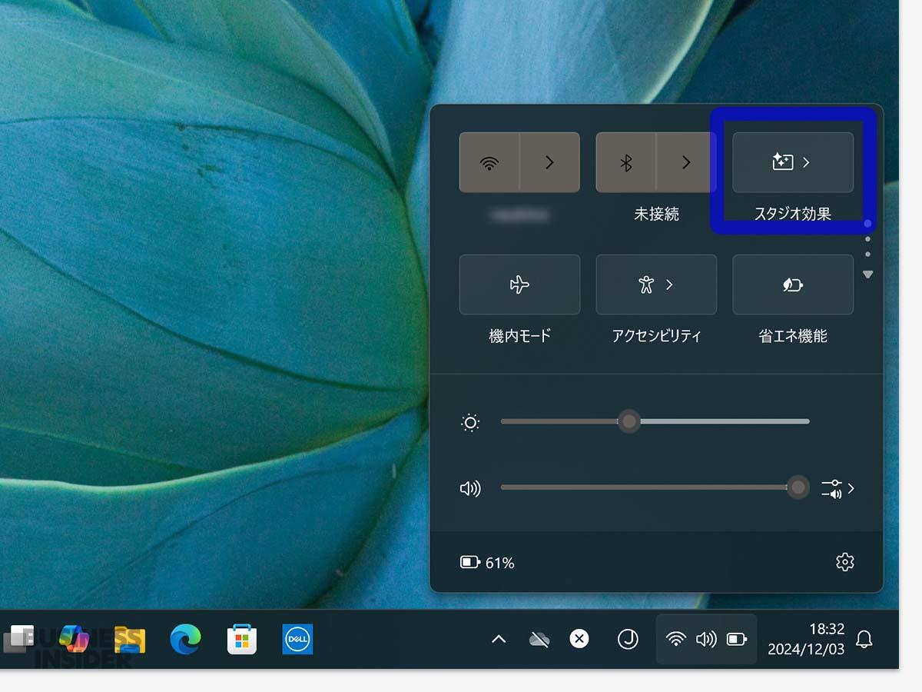Open sound output selector icon

pyautogui.click(x=837, y=488)
